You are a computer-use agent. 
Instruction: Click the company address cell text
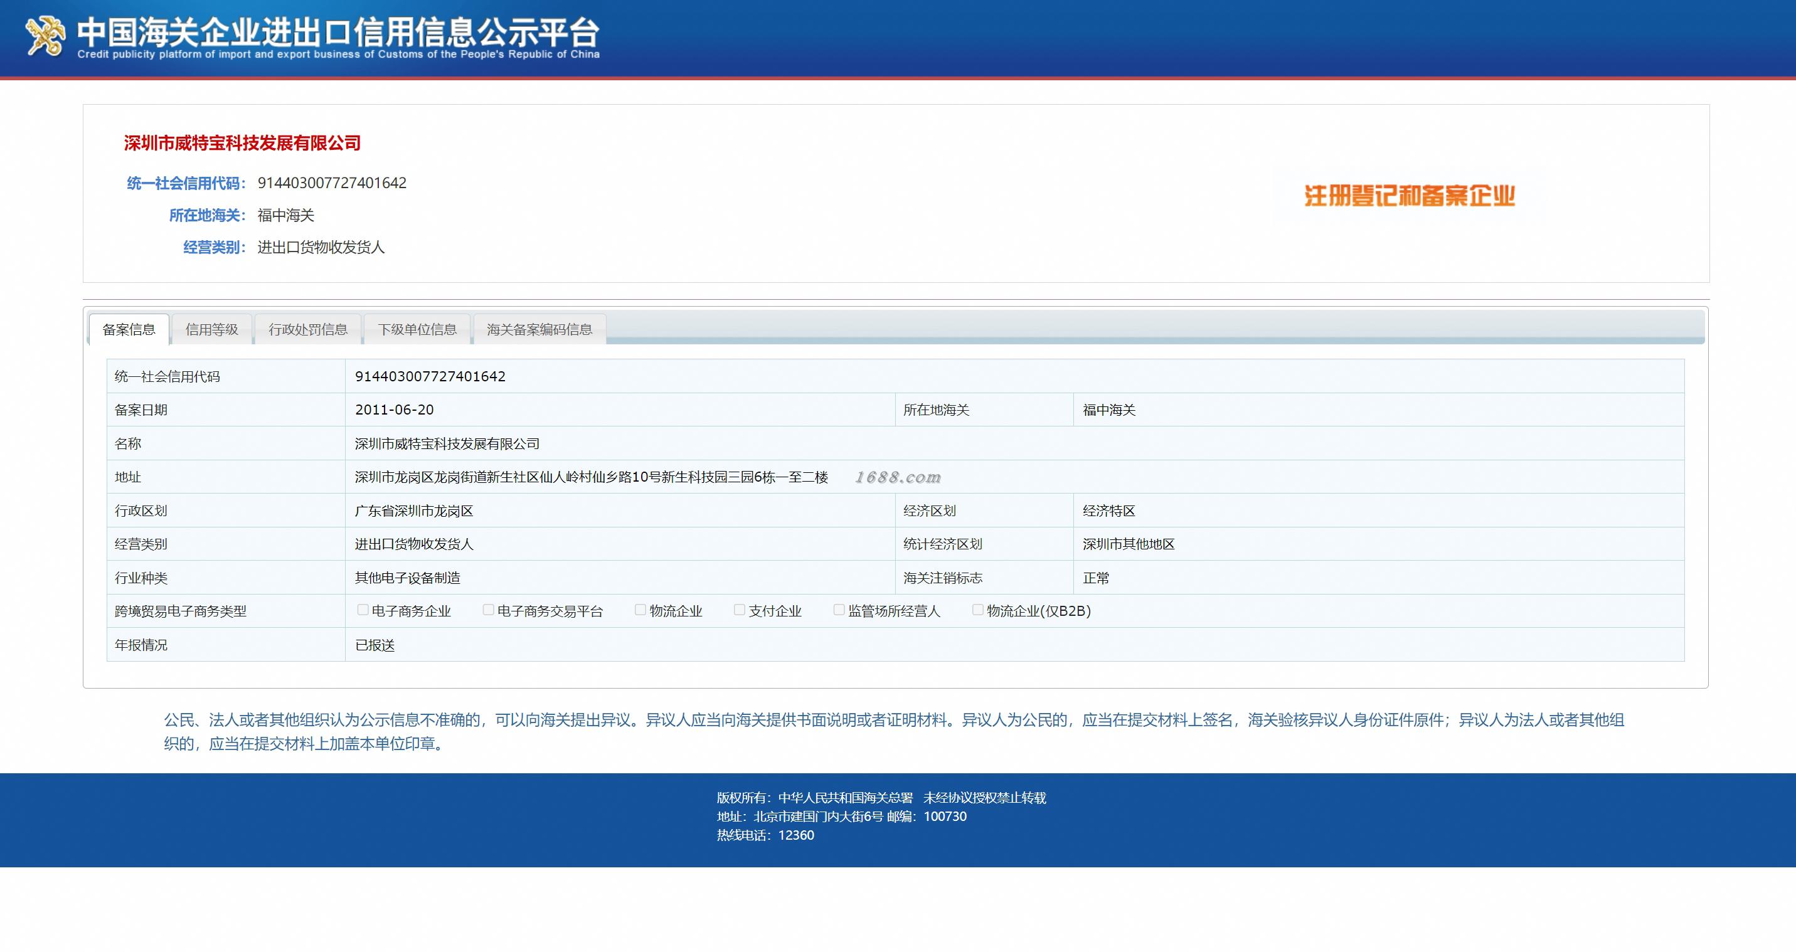pos(590,477)
